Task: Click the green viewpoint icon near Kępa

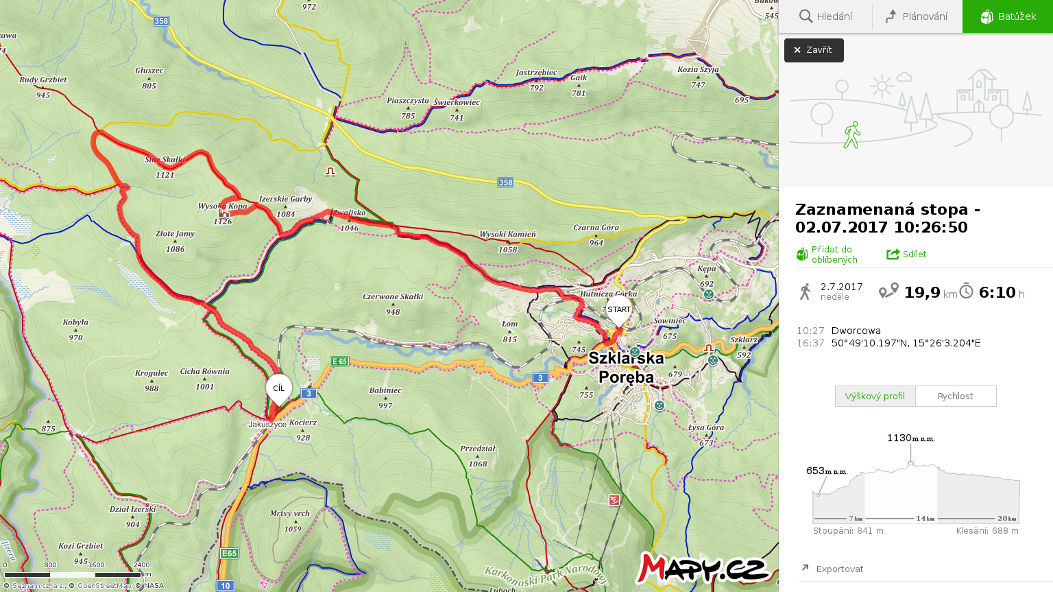Action: [x=709, y=294]
